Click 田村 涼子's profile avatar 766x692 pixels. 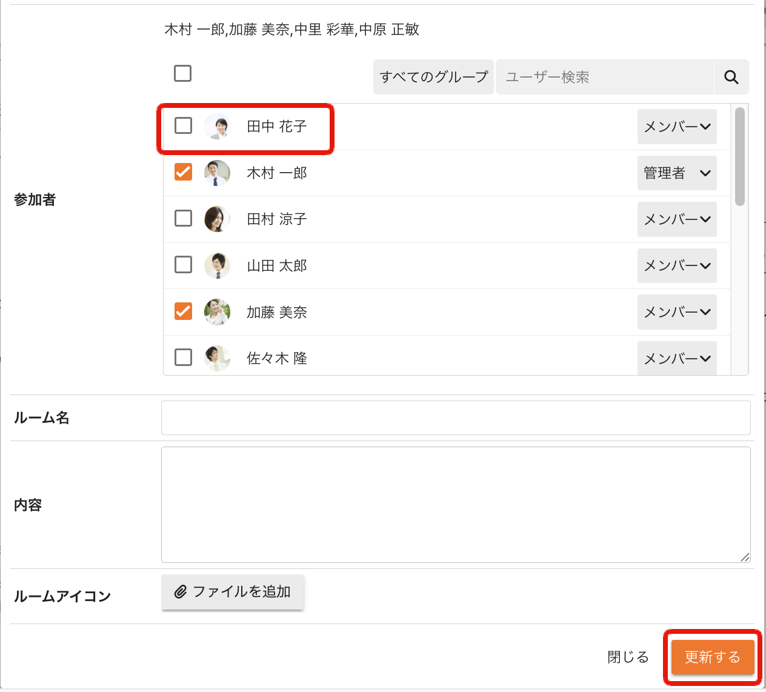[x=217, y=219]
